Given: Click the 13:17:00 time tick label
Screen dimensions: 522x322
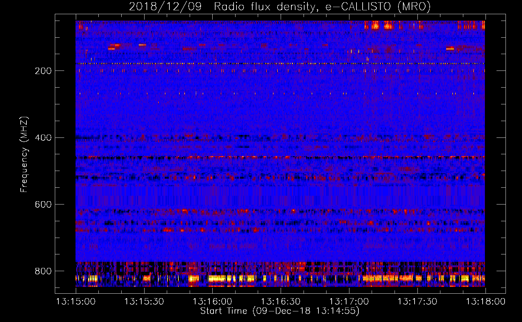Looking at the screenshot, I should [349, 301].
